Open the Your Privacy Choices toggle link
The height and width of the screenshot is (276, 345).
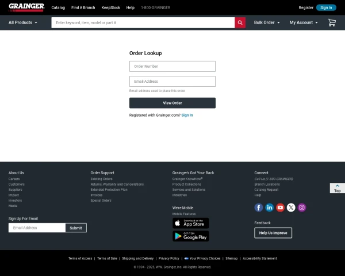tap(202, 259)
